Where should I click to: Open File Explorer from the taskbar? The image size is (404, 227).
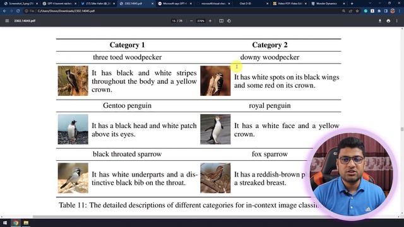pyautogui.click(x=26, y=223)
